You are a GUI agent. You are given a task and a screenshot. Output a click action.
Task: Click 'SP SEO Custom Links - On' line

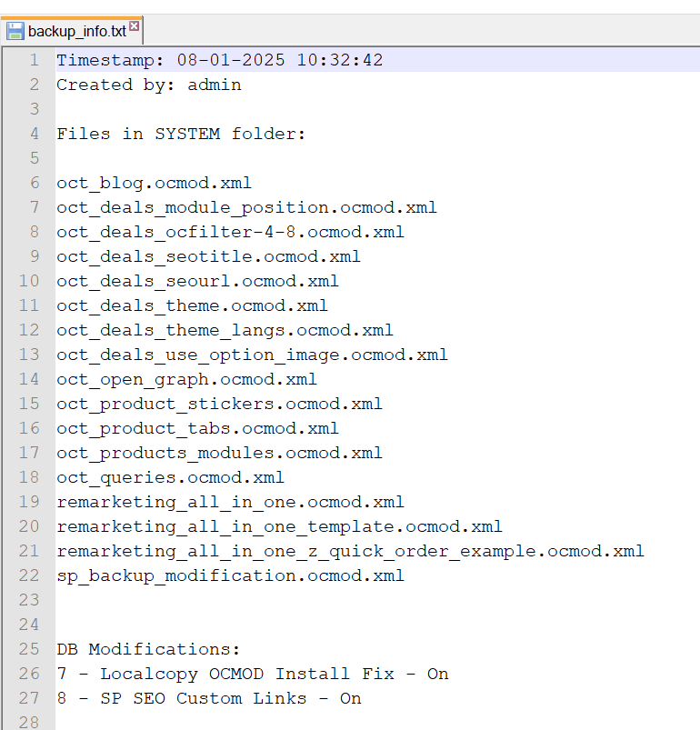[209, 699]
